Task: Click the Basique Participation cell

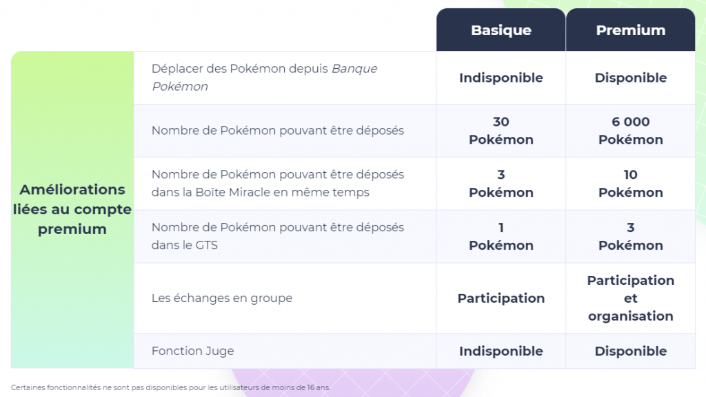Action: 501,298
